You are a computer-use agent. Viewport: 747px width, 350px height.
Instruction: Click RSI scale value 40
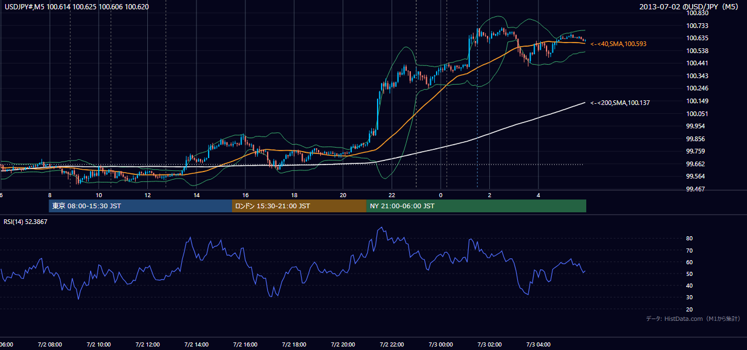pos(689,285)
